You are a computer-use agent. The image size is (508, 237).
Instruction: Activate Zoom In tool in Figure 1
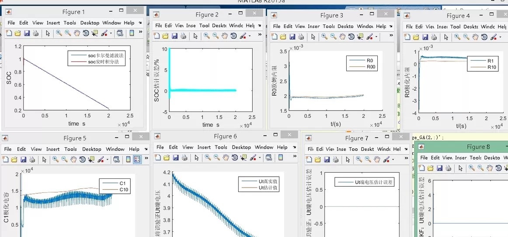59,33
